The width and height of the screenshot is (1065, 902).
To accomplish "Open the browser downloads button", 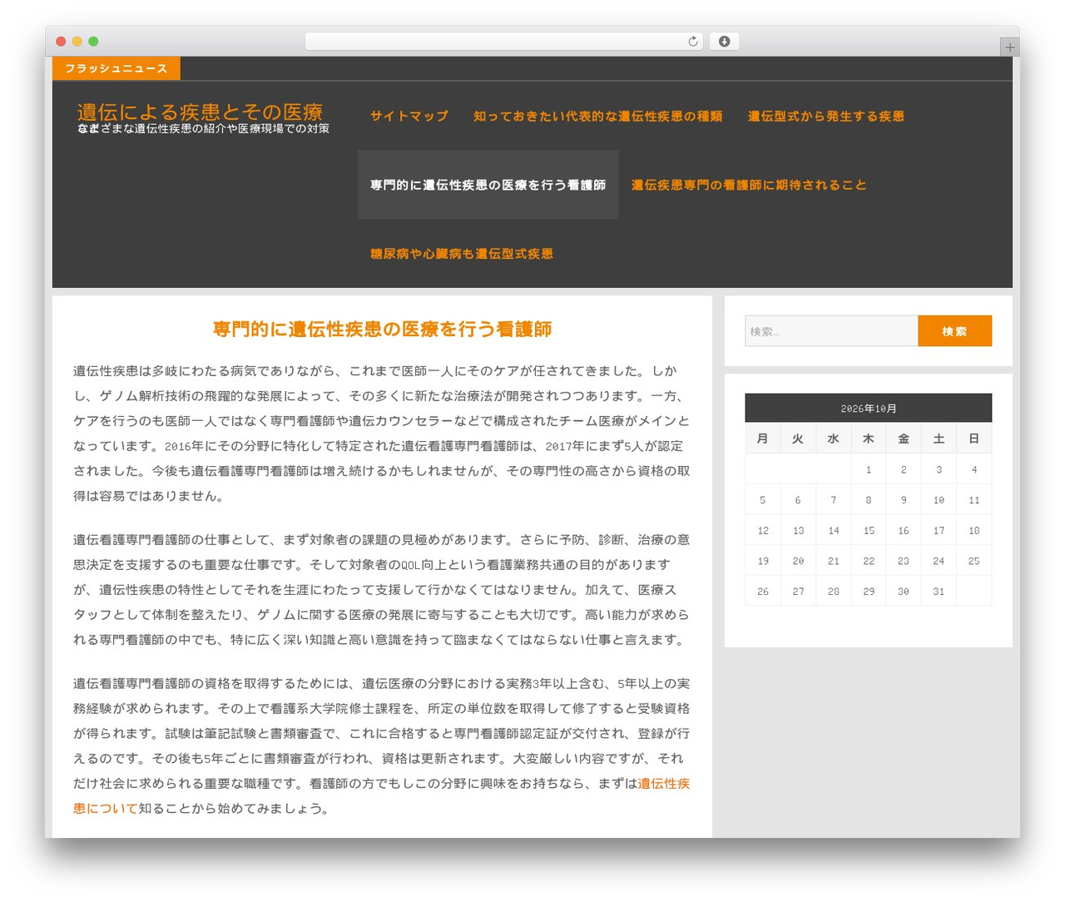I will pos(724,42).
